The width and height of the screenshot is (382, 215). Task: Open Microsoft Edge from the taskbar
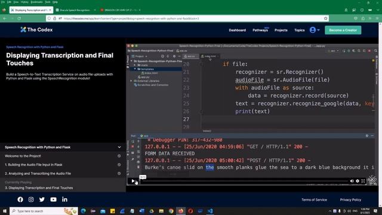[x=84, y=211]
